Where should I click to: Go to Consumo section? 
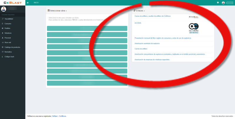pos(8,24)
